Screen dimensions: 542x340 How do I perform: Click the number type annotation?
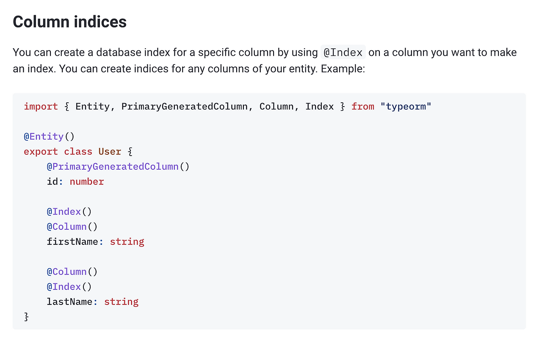(87, 182)
